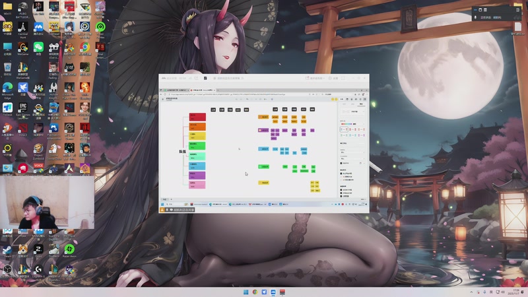Switch to the rightmost selected side panel tab

(361, 104)
